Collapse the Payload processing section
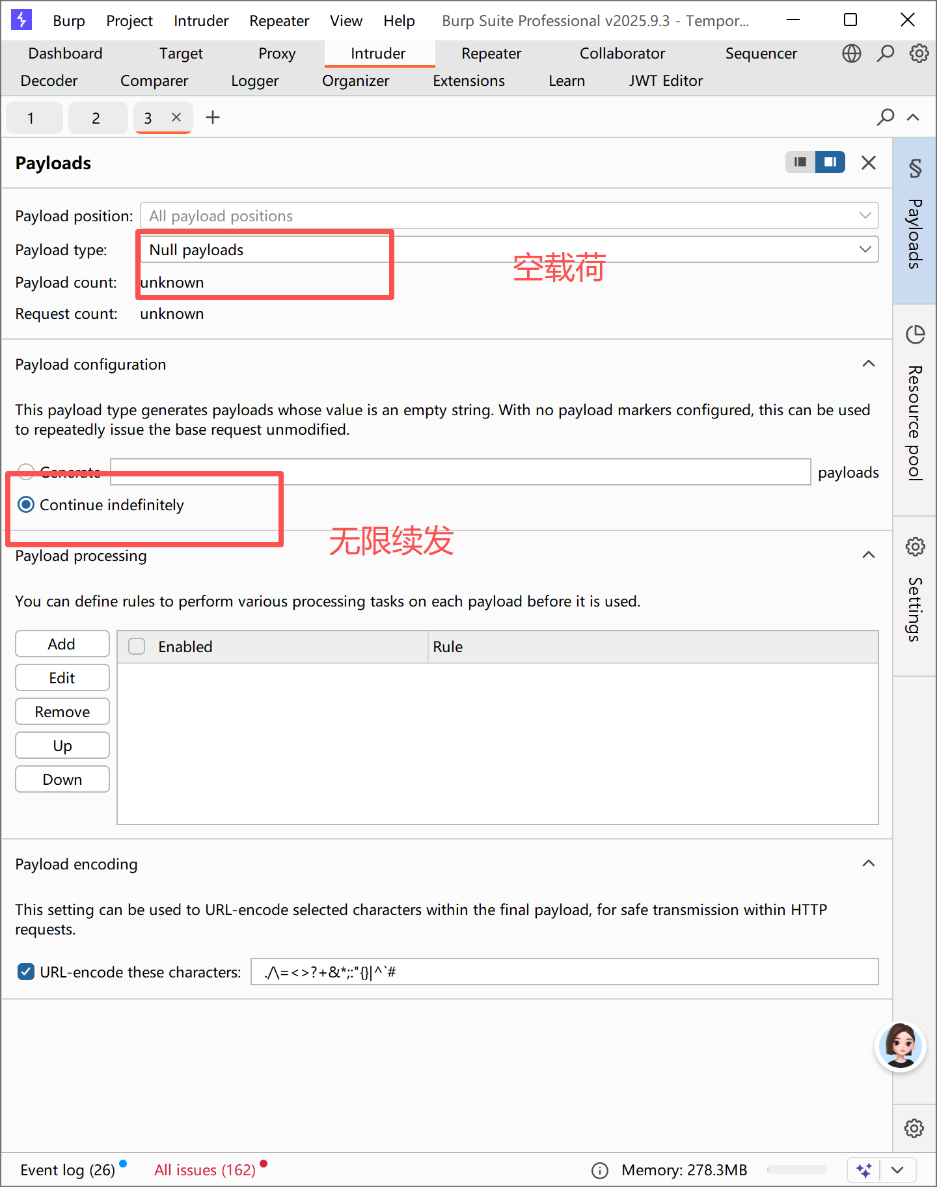Image resolution: width=937 pixels, height=1187 pixels. (x=869, y=555)
